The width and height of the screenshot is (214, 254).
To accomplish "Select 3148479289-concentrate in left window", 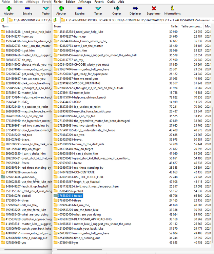I will coord(21,172).
